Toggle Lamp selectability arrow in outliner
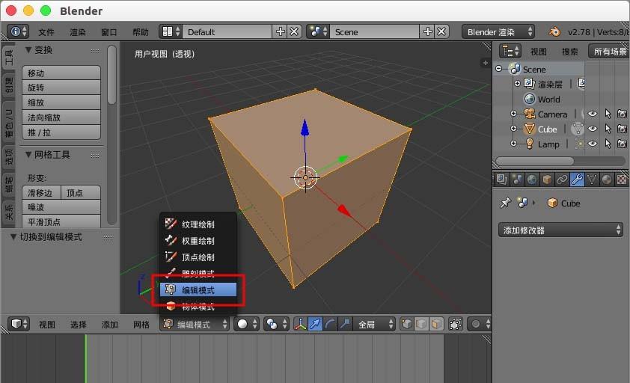Image resolution: width=630 pixels, height=383 pixels. (x=608, y=144)
